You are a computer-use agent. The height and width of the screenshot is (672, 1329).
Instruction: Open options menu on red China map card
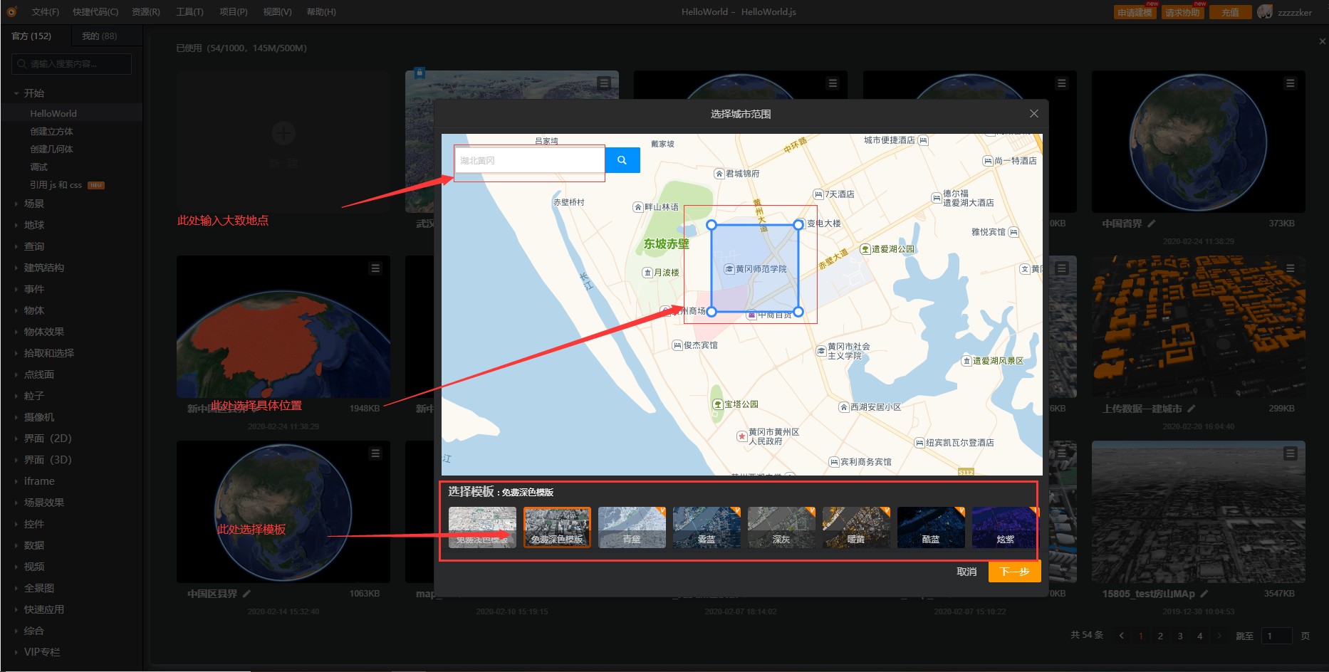pos(375,268)
